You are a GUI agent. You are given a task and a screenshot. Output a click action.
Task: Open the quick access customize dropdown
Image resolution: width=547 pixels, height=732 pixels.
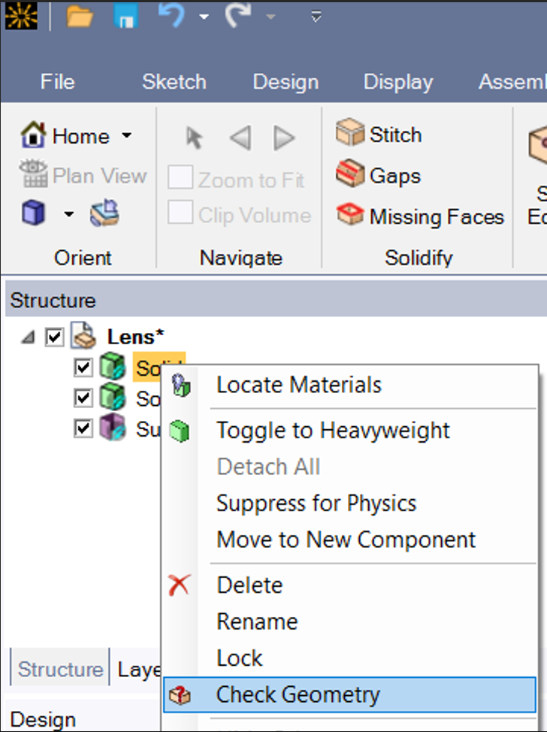coord(316,17)
